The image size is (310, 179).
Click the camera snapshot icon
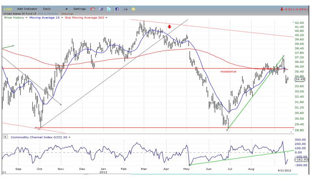[x=125, y=9]
